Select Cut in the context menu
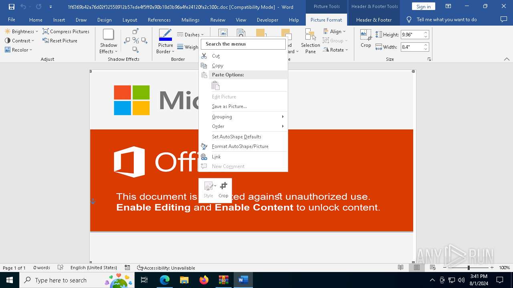This screenshot has width=513, height=288. [x=244, y=56]
